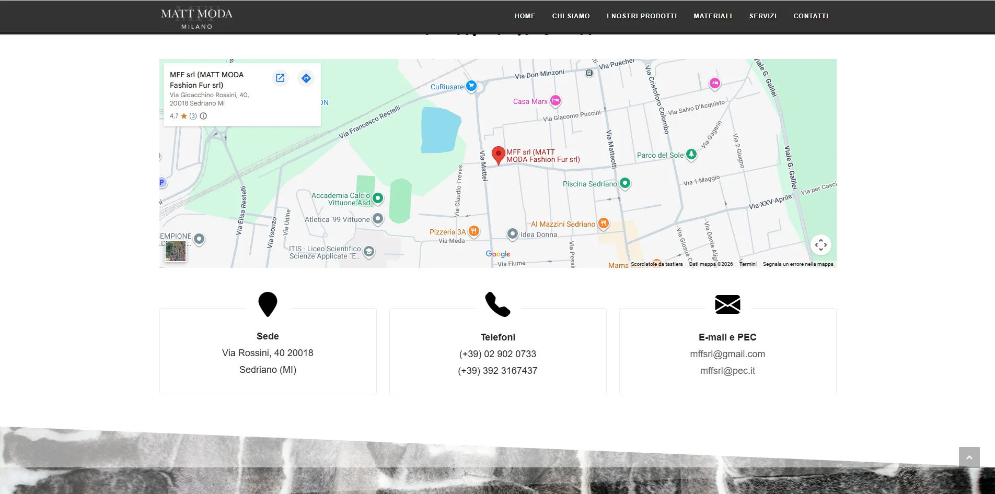995x494 pixels.
Task: Select the EMPIONE marker at the map's left edge
Action: (199, 239)
